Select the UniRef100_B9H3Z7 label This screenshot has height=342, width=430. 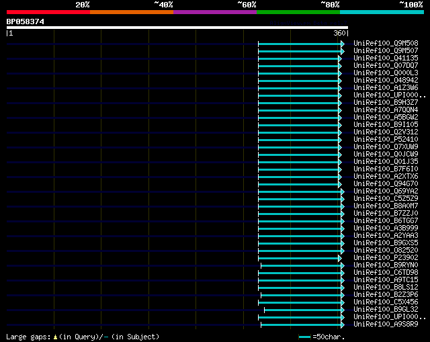pyautogui.click(x=386, y=103)
